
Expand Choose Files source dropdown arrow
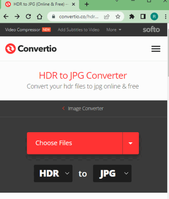131,143
